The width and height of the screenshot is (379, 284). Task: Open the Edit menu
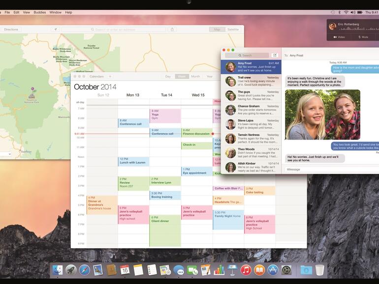click(16, 12)
